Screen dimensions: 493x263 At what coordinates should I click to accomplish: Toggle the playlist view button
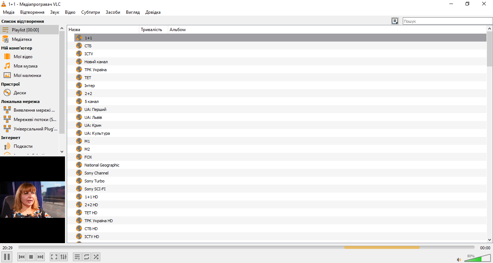(x=77, y=257)
